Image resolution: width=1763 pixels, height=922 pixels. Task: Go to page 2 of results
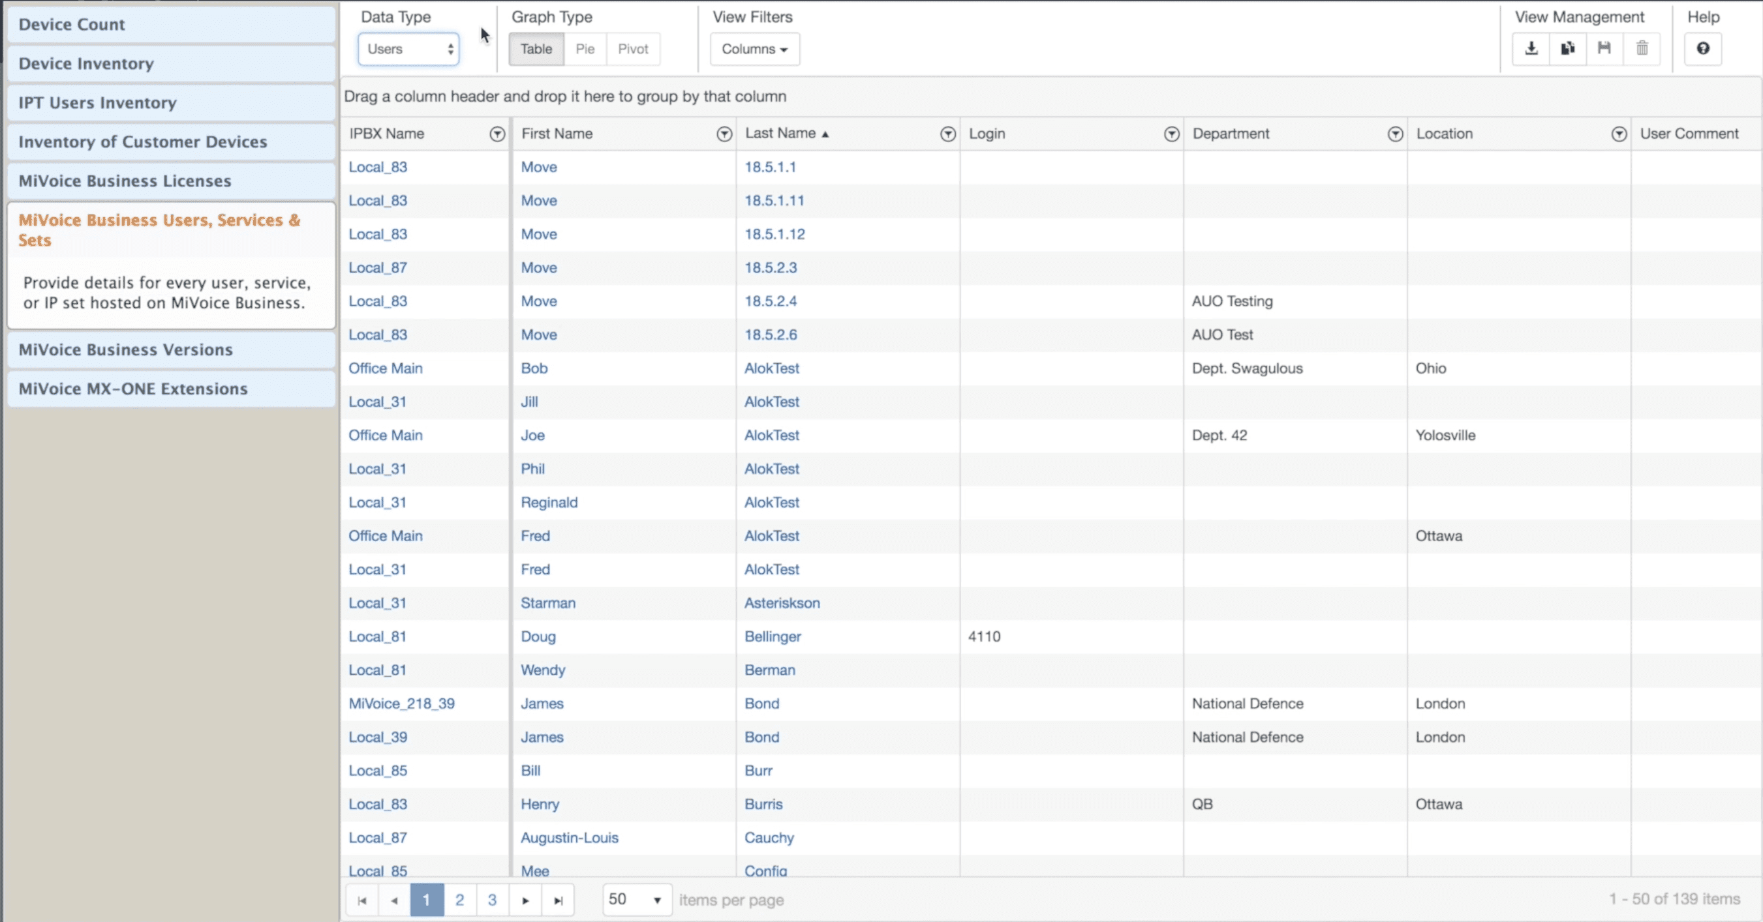pos(459,900)
